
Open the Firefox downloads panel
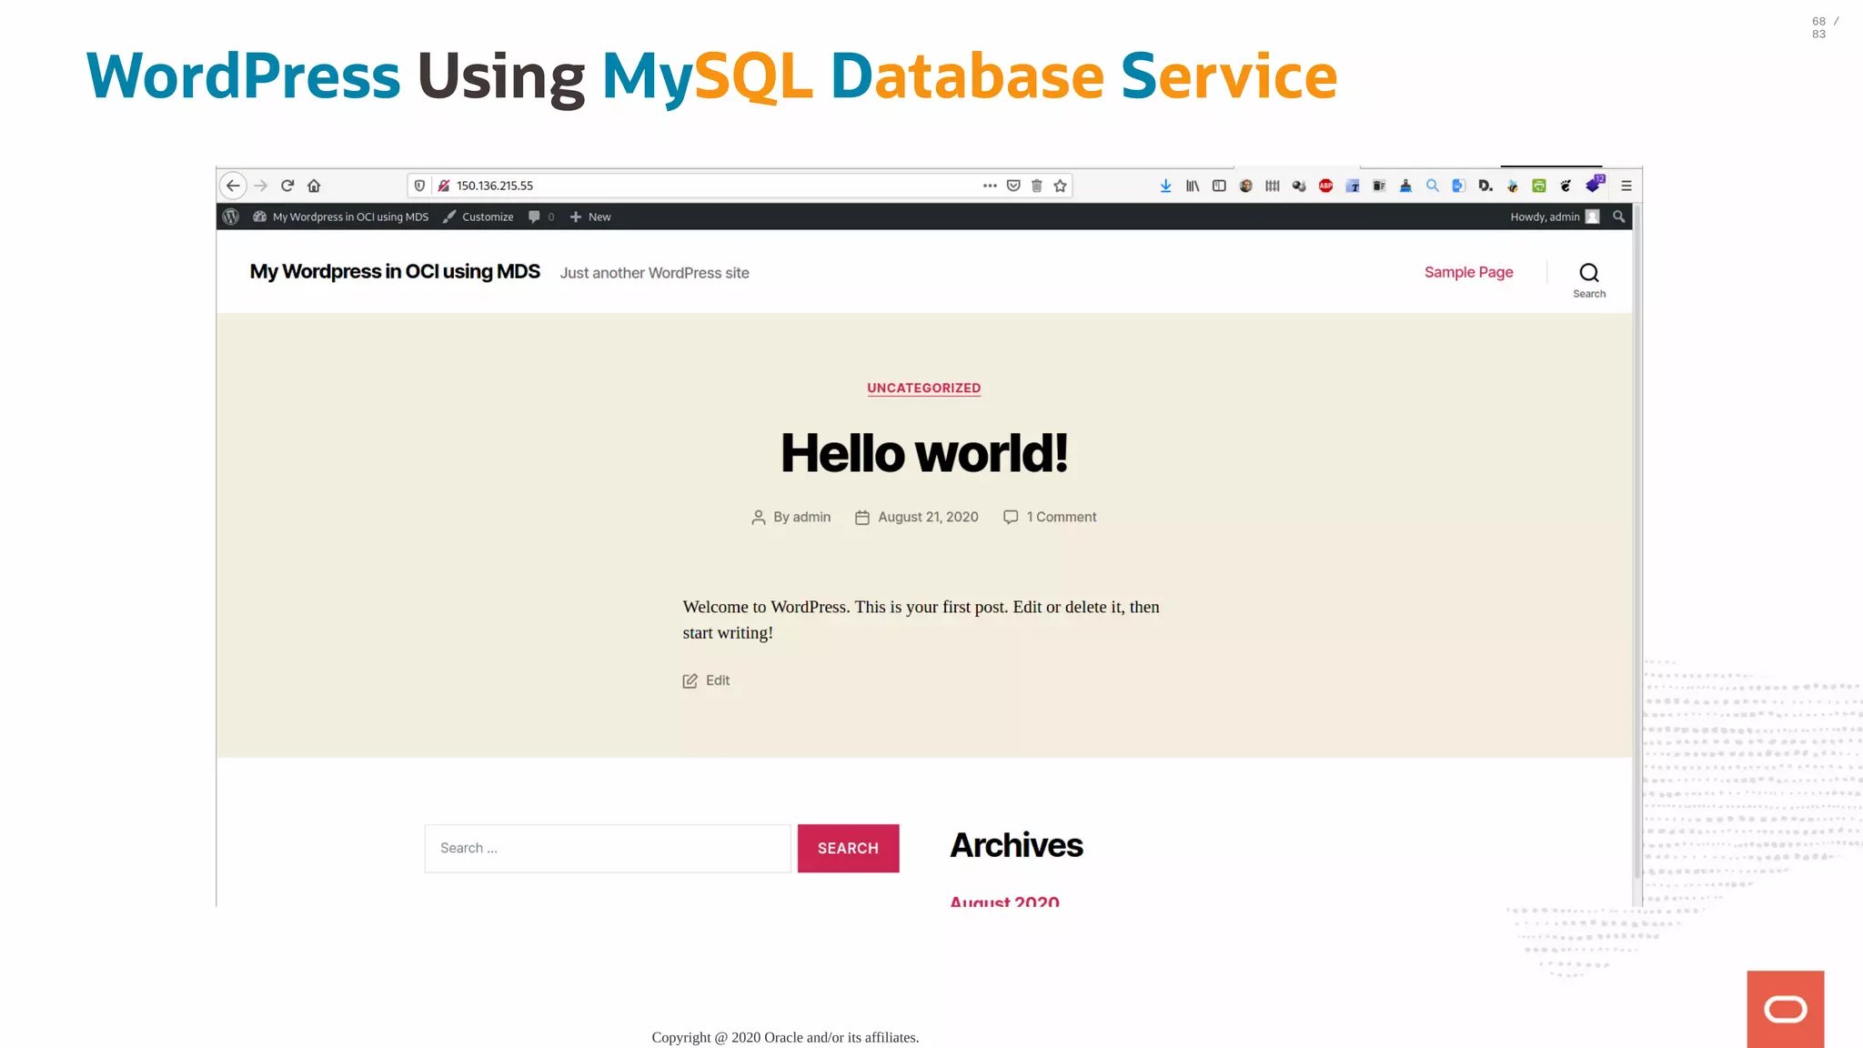pos(1165,186)
